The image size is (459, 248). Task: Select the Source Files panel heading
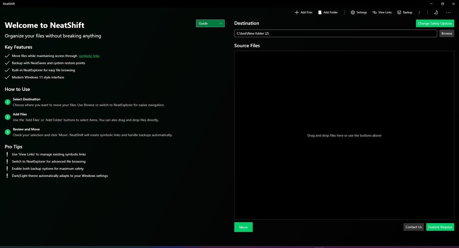coord(247,45)
